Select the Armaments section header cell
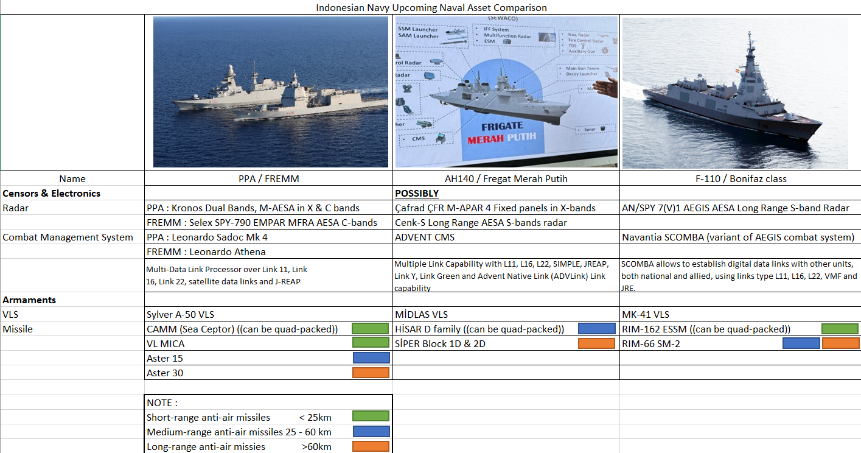Viewport: 861px width, 453px height. [x=29, y=300]
